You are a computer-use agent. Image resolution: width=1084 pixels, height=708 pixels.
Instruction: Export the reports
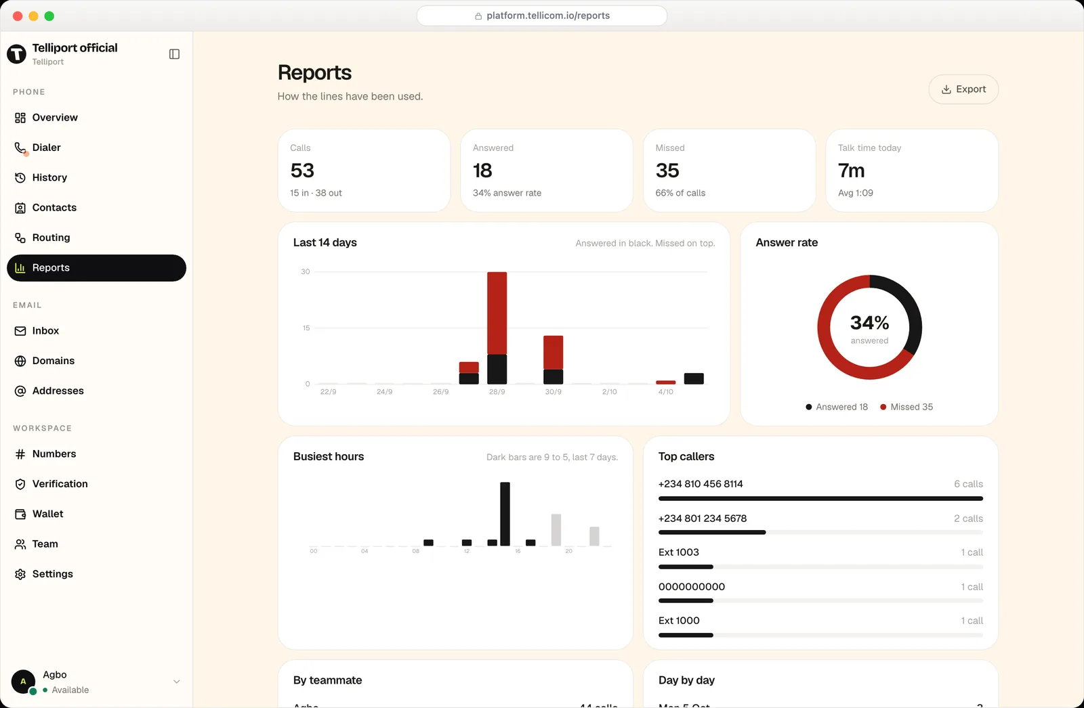[x=963, y=89]
